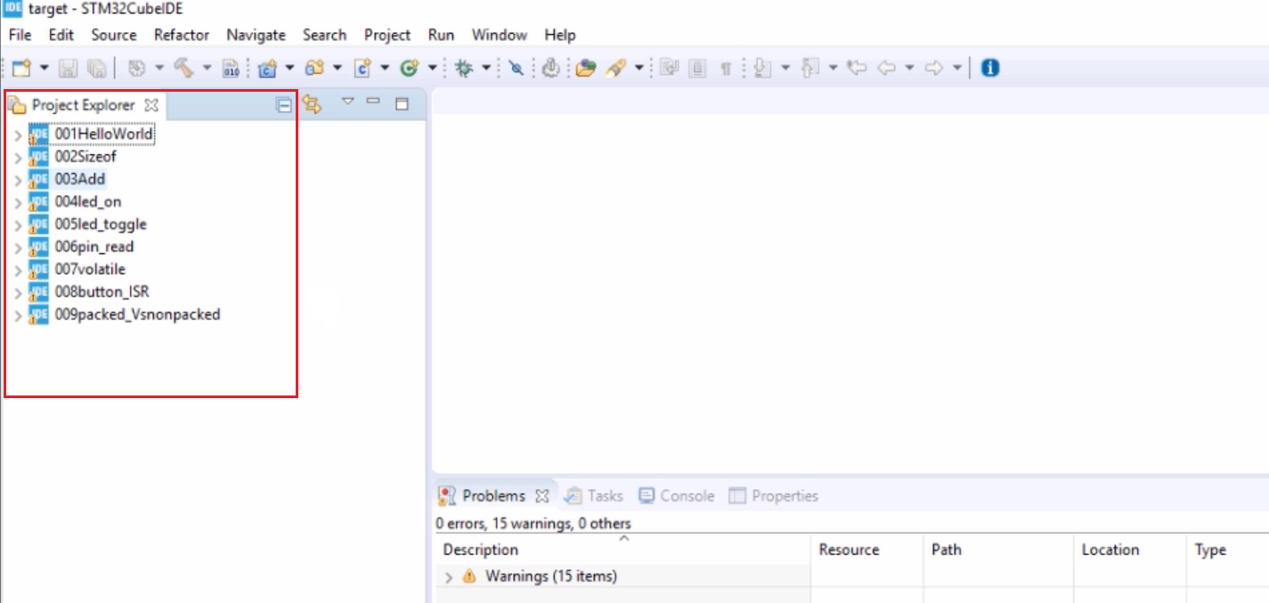Click the Debug bug icon

463,68
